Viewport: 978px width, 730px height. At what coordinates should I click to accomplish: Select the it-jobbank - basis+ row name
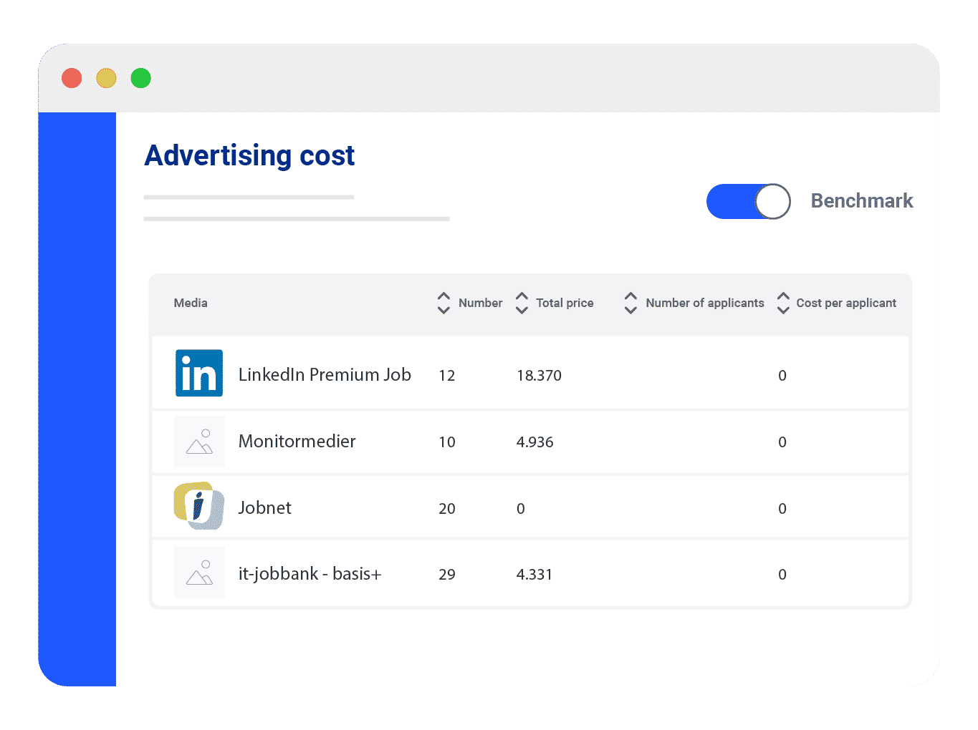point(310,573)
